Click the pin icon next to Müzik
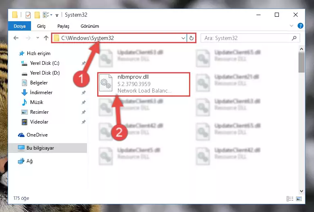Image resolution: width=314 pixels, height=212 pixels. coord(84,102)
